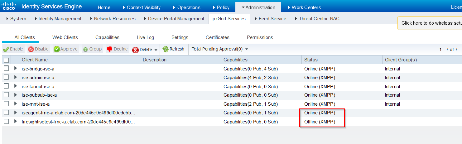Toggle the select-all header checkbox
This screenshot has height=144, width=462.
[x=6, y=60]
